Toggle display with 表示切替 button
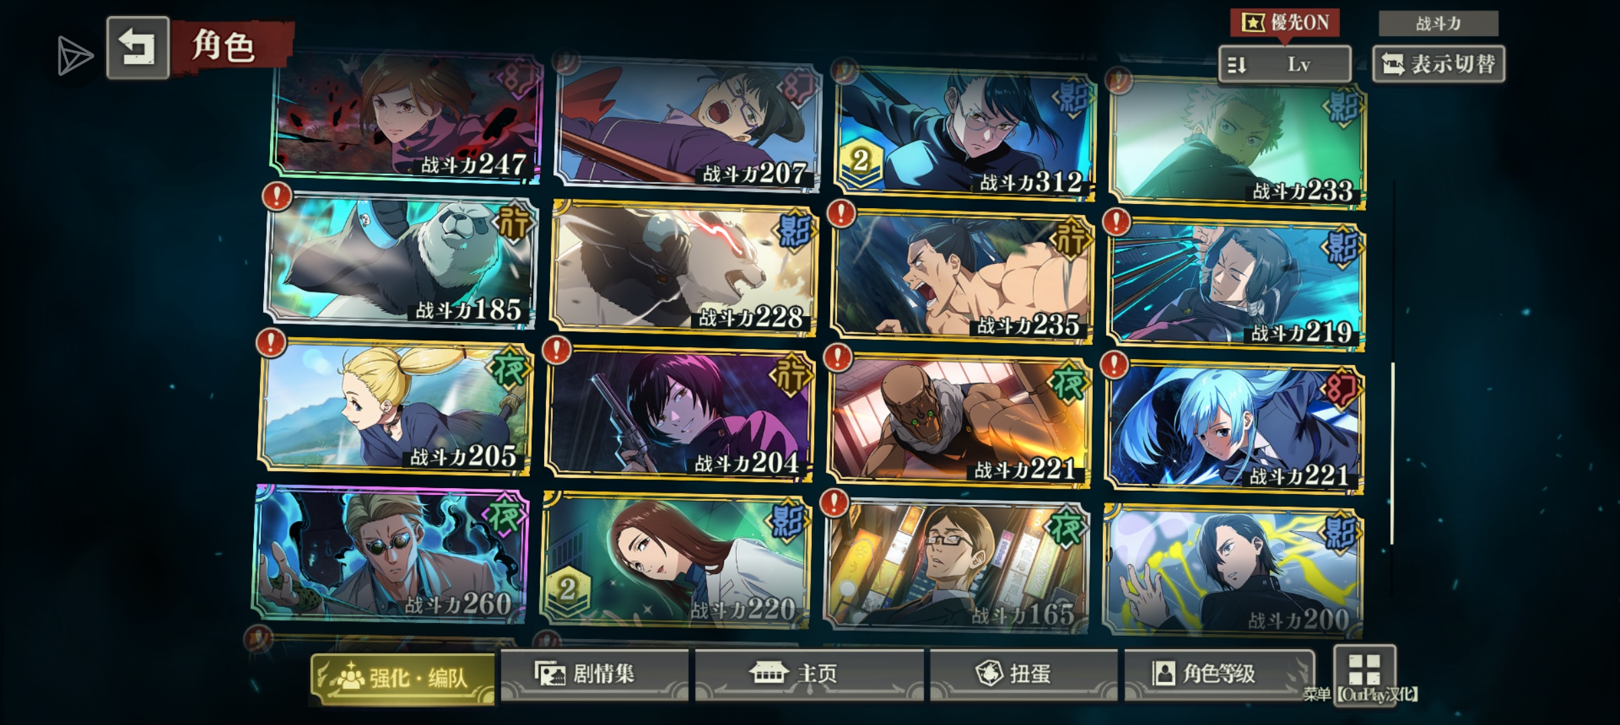 1438,64
